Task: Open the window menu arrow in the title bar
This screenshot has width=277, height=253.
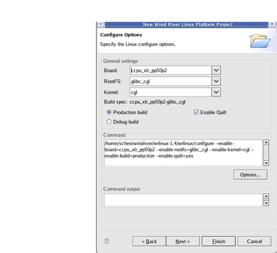Action: point(101,24)
